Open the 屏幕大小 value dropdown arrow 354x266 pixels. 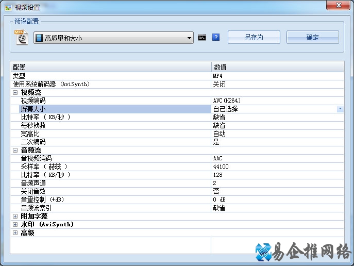point(340,109)
